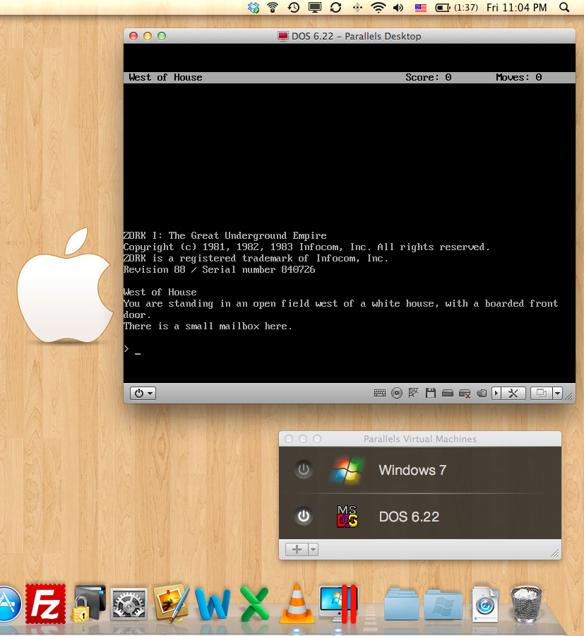Viewport: 584px width, 636px height.
Task: Open the plain folder stack in the Dock
Action: point(402,604)
